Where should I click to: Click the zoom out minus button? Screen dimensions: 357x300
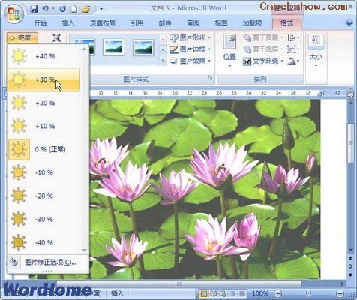point(278,293)
